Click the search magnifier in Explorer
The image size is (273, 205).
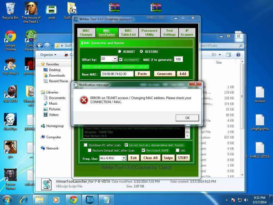coord(241,46)
